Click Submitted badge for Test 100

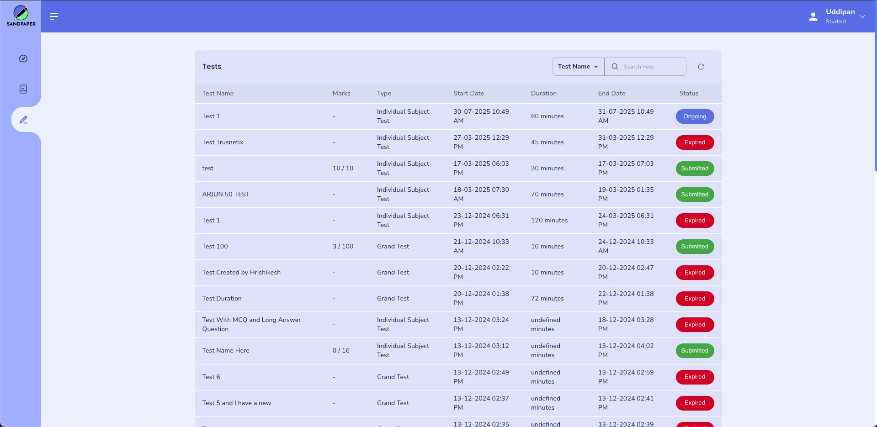point(694,247)
